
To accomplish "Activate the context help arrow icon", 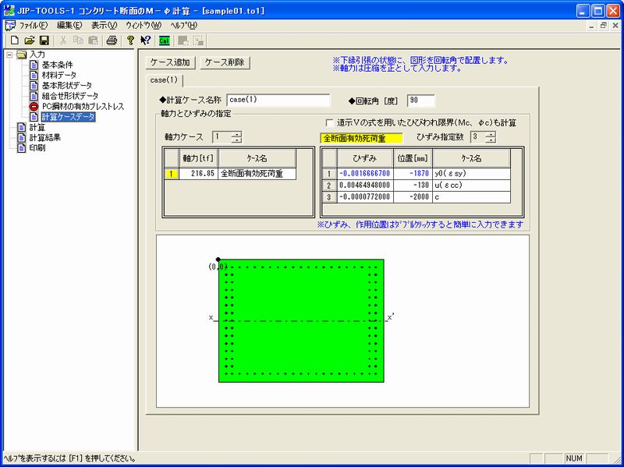I will 145,40.
